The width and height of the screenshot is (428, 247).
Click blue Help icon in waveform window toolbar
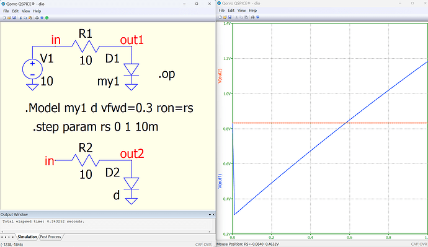(x=257, y=17)
